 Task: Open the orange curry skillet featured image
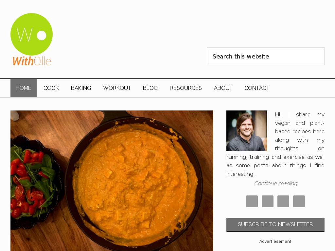[112, 181]
